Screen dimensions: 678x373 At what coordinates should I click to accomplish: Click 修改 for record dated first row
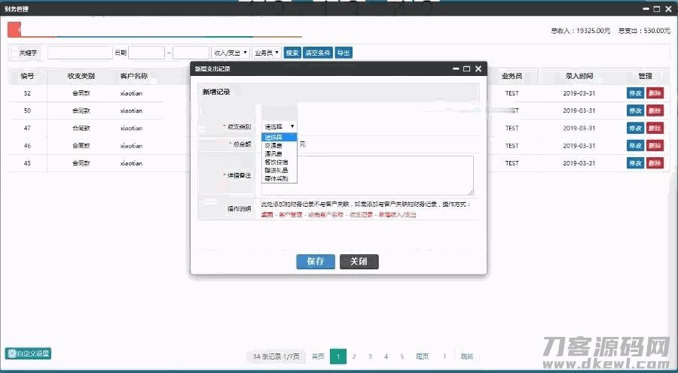click(x=635, y=93)
